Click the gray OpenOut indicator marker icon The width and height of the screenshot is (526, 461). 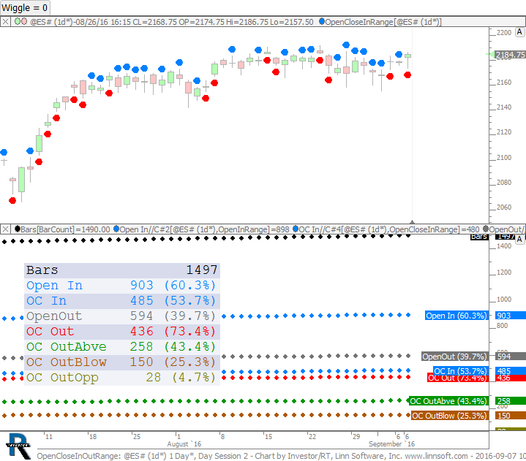486,229
